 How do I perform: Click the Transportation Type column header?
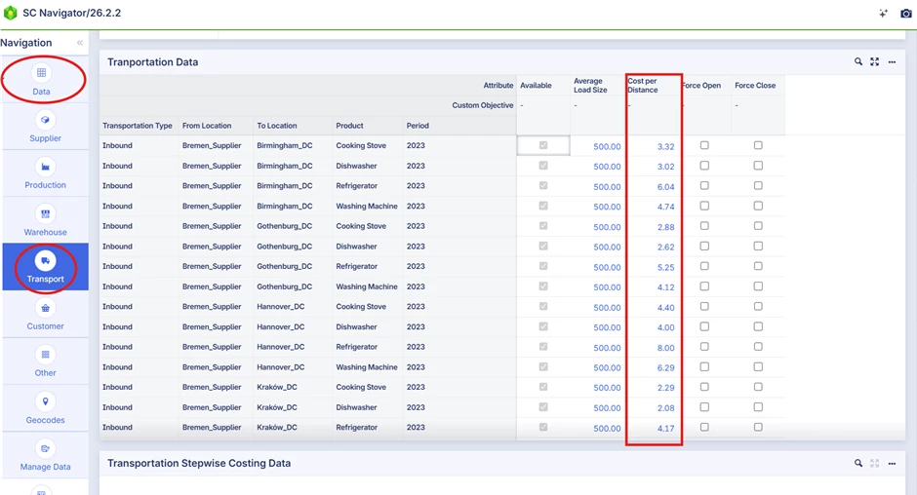(x=138, y=126)
